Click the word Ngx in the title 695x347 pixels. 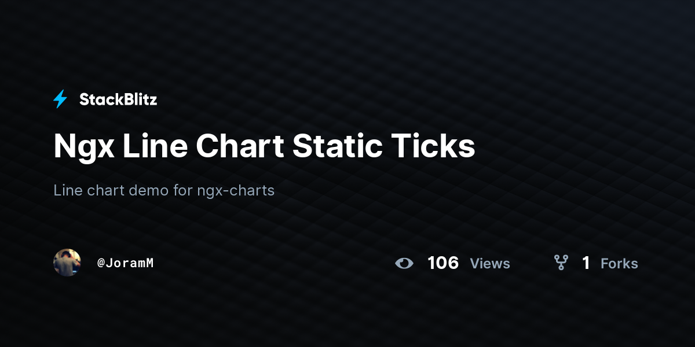[x=84, y=147]
